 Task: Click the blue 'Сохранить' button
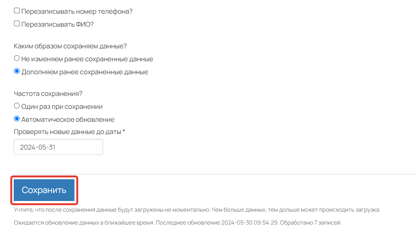click(44, 190)
